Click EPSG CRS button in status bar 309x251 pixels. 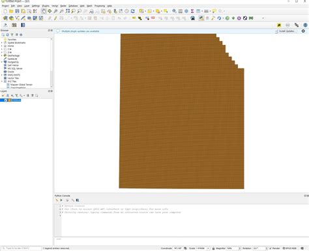point(289,248)
